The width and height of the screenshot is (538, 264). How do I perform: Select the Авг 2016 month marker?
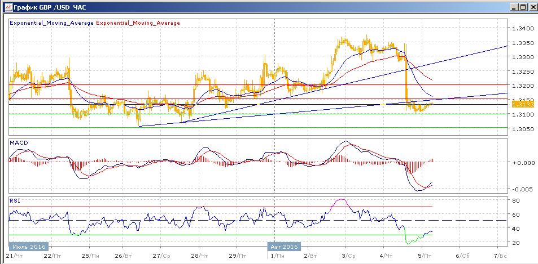(x=285, y=247)
